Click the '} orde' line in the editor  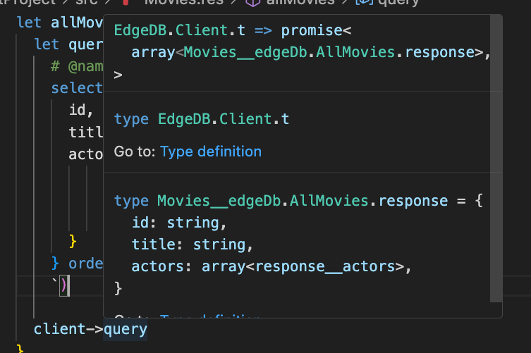tap(77, 264)
